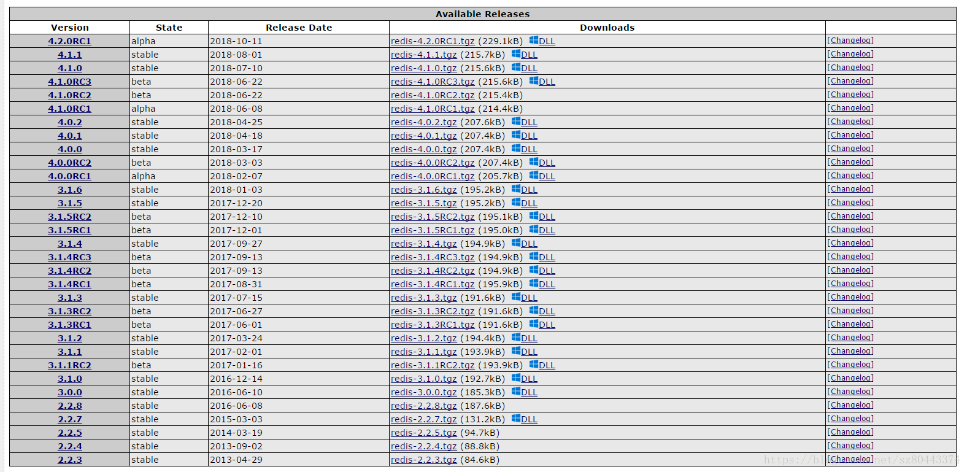
Task: Click the Release Date column header
Action: tap(299, 28)
